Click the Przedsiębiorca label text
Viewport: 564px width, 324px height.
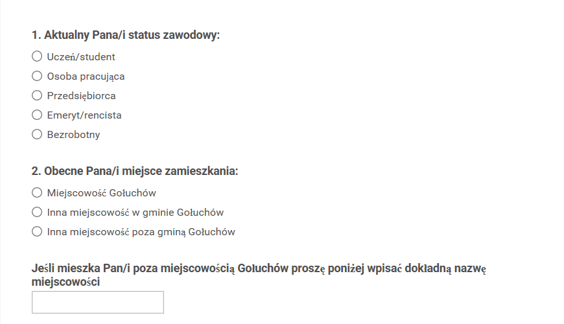(81, 96)
